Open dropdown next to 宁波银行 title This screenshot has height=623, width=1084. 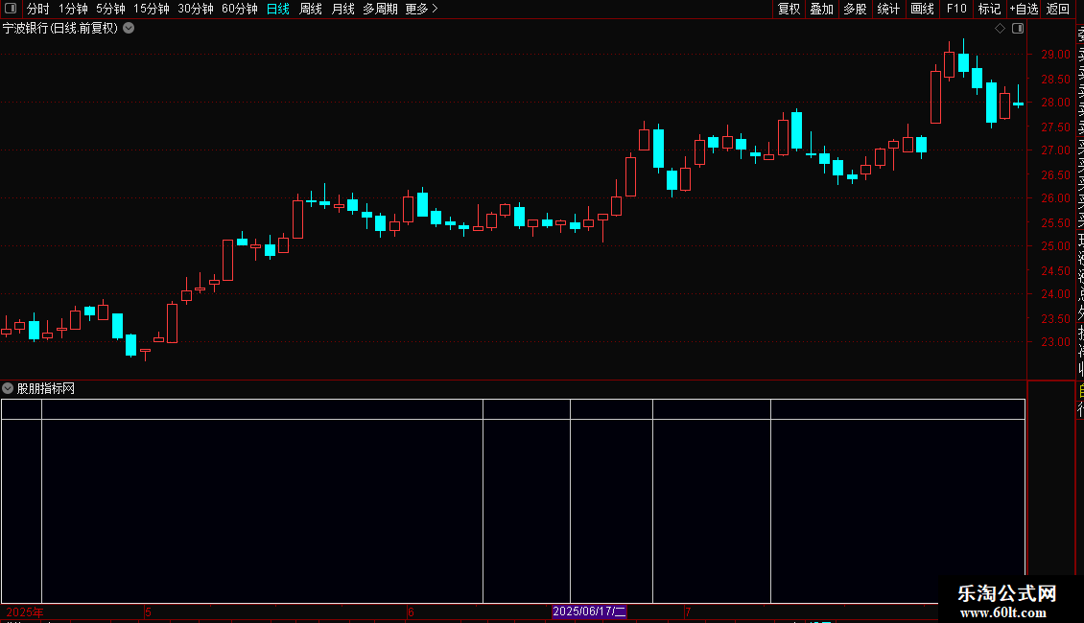(x=129, y=29)
